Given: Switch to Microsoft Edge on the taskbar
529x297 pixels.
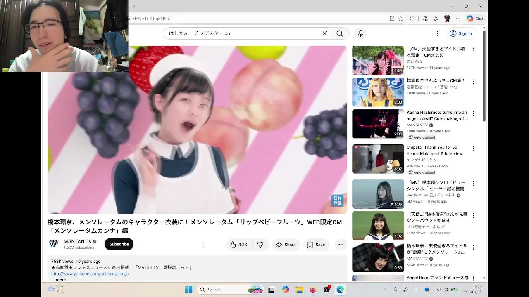Looking at the screenshot, I should [x=340, y=290].
